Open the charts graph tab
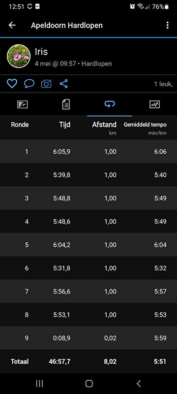This screenshot has width=177, height=394. click(x=154, y=104)
